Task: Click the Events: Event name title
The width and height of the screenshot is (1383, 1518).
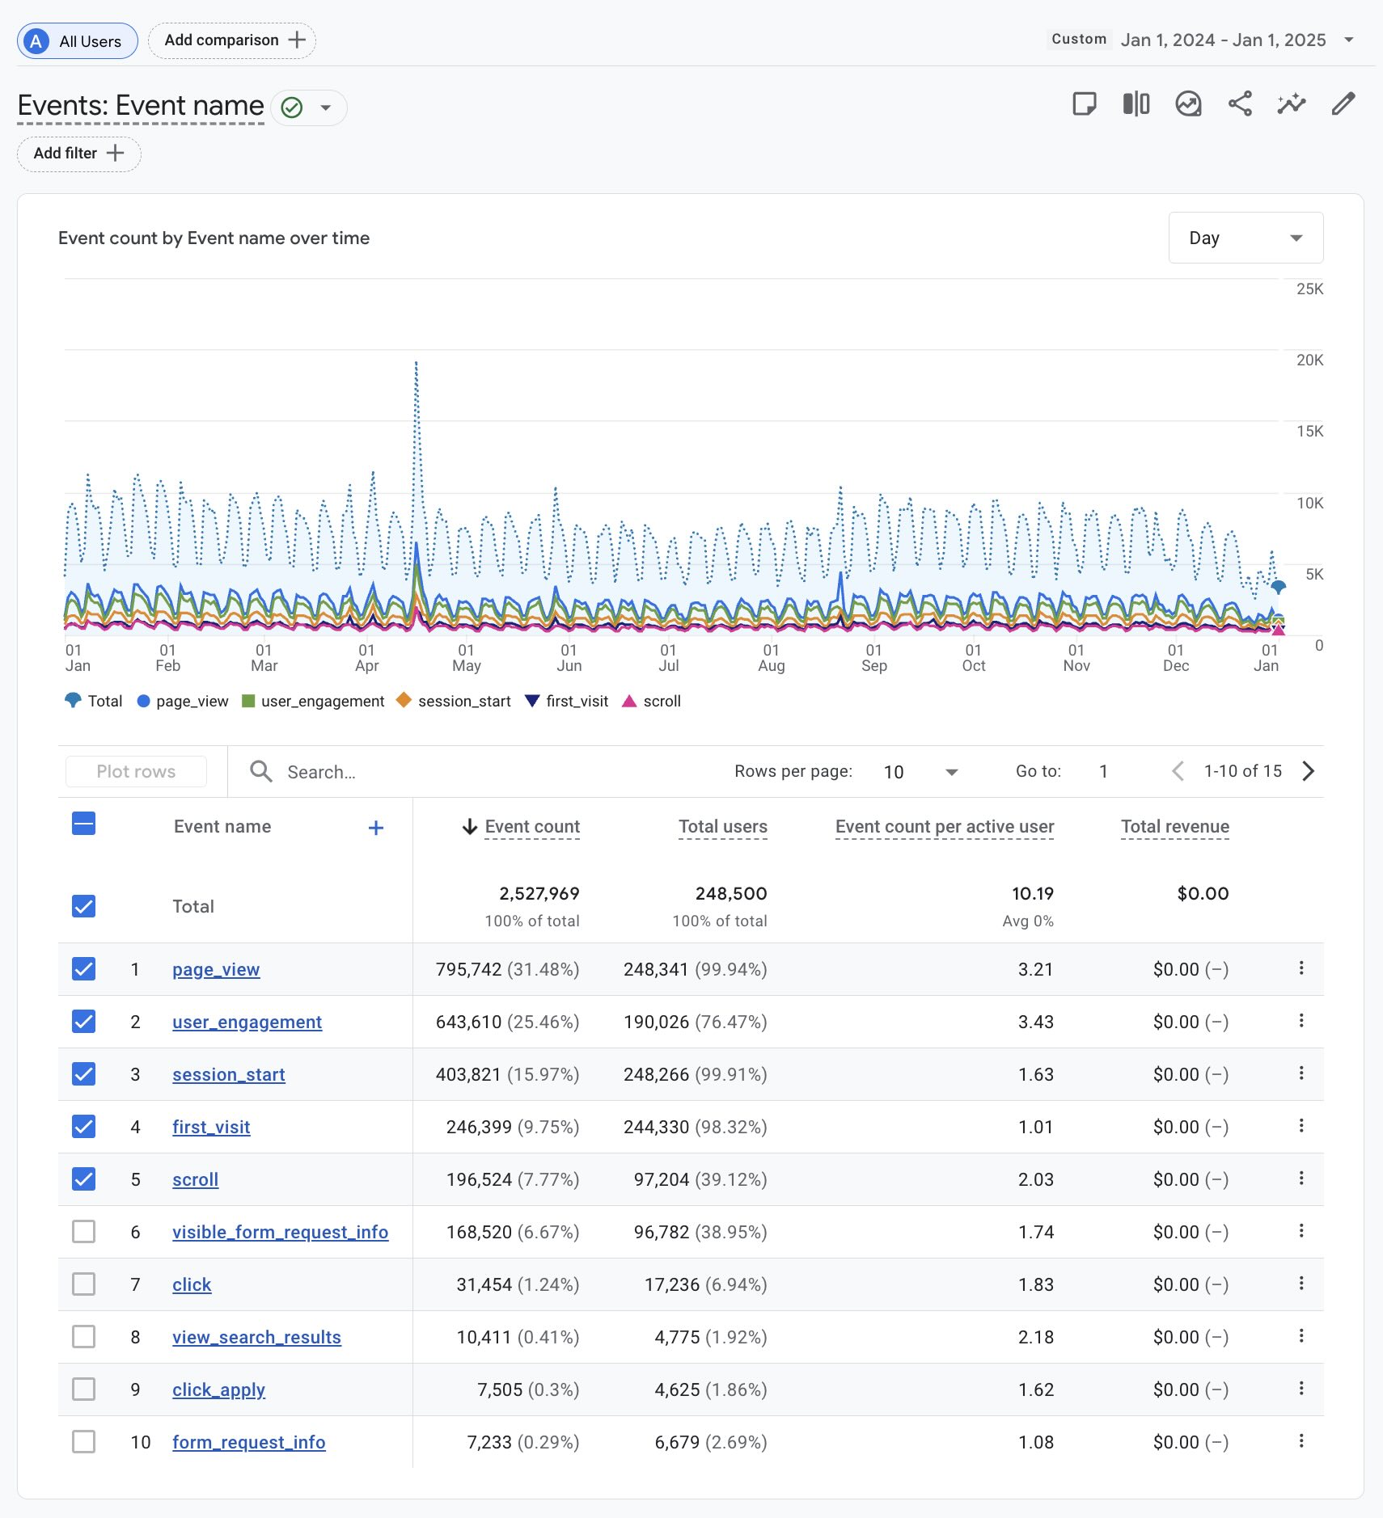Action: pyautogui.click(x=141, y=106)
